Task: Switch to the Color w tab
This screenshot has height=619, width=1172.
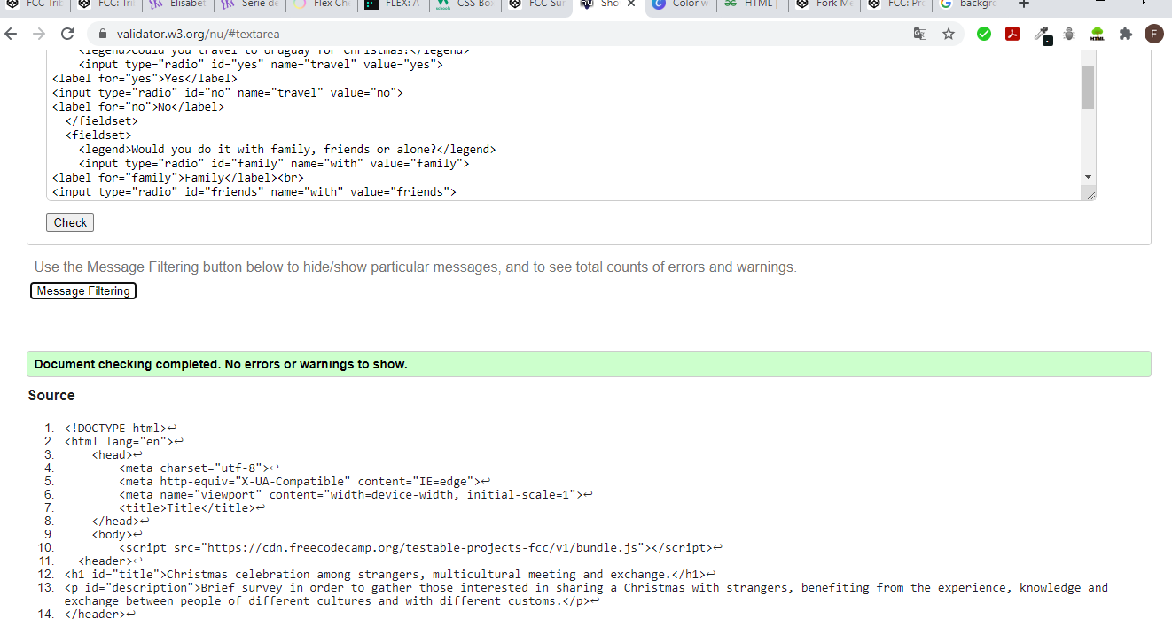Action: (x=681, y=4)
